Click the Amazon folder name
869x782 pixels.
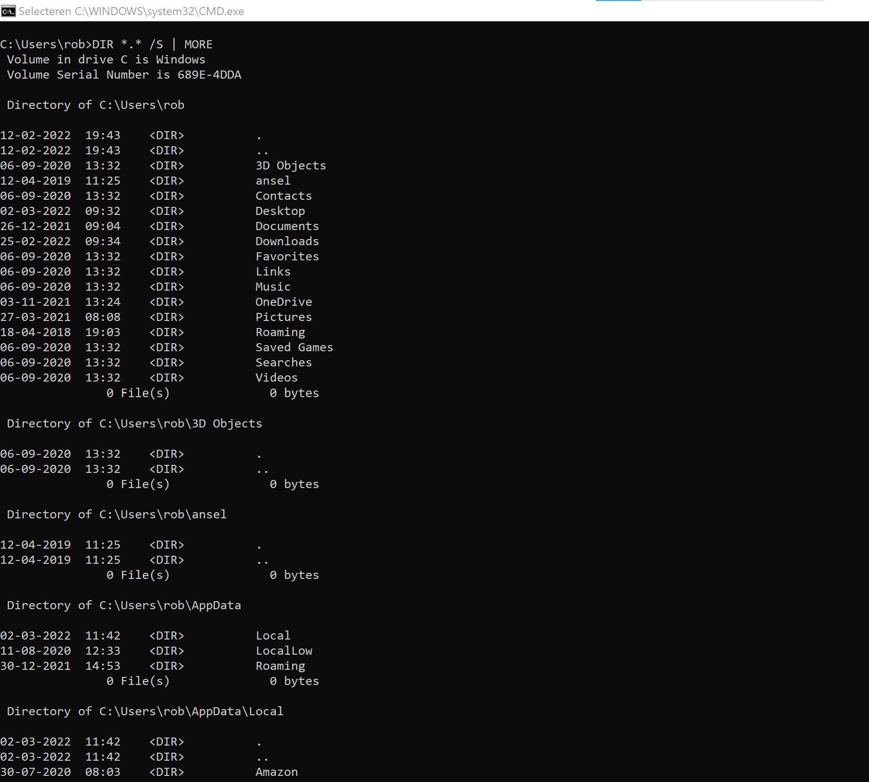(x=276, y=772)
